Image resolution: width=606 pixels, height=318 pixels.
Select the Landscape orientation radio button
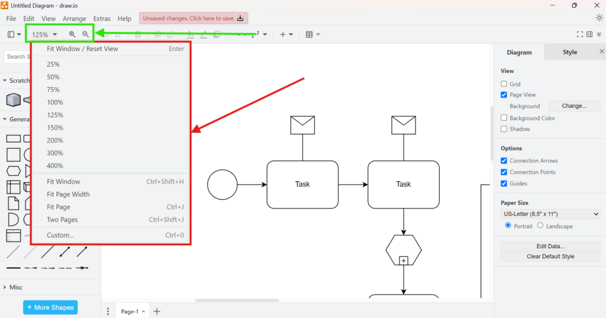click(x=540, y=226)
